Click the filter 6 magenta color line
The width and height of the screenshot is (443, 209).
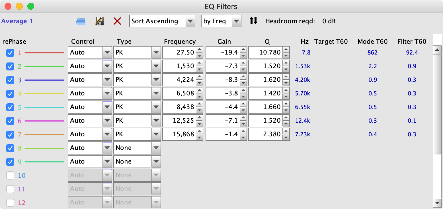pos(44,121)
